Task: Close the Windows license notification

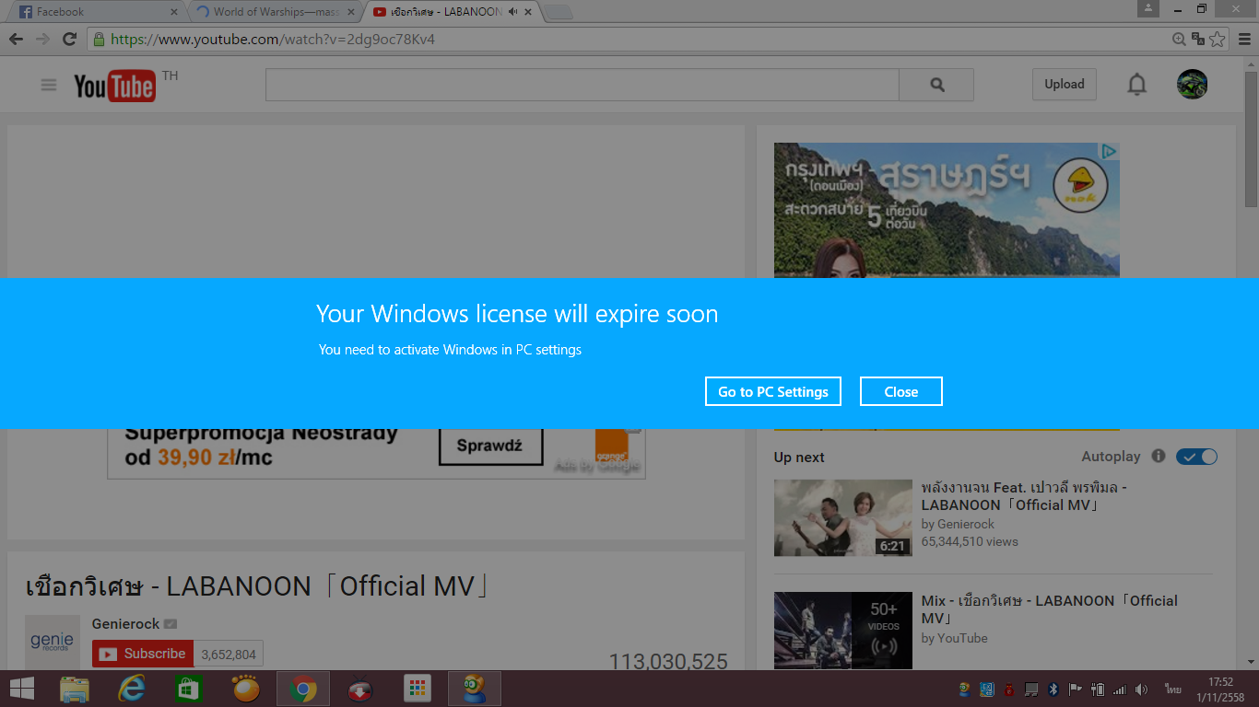Action: pyautogui.click(x=901, y=391)
